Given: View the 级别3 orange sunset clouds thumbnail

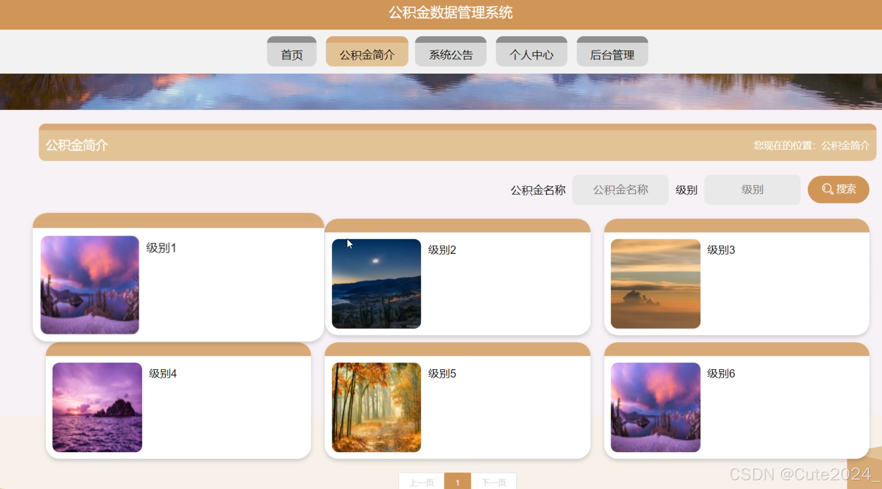Looking at the screenshot, I should pos(655,283).
